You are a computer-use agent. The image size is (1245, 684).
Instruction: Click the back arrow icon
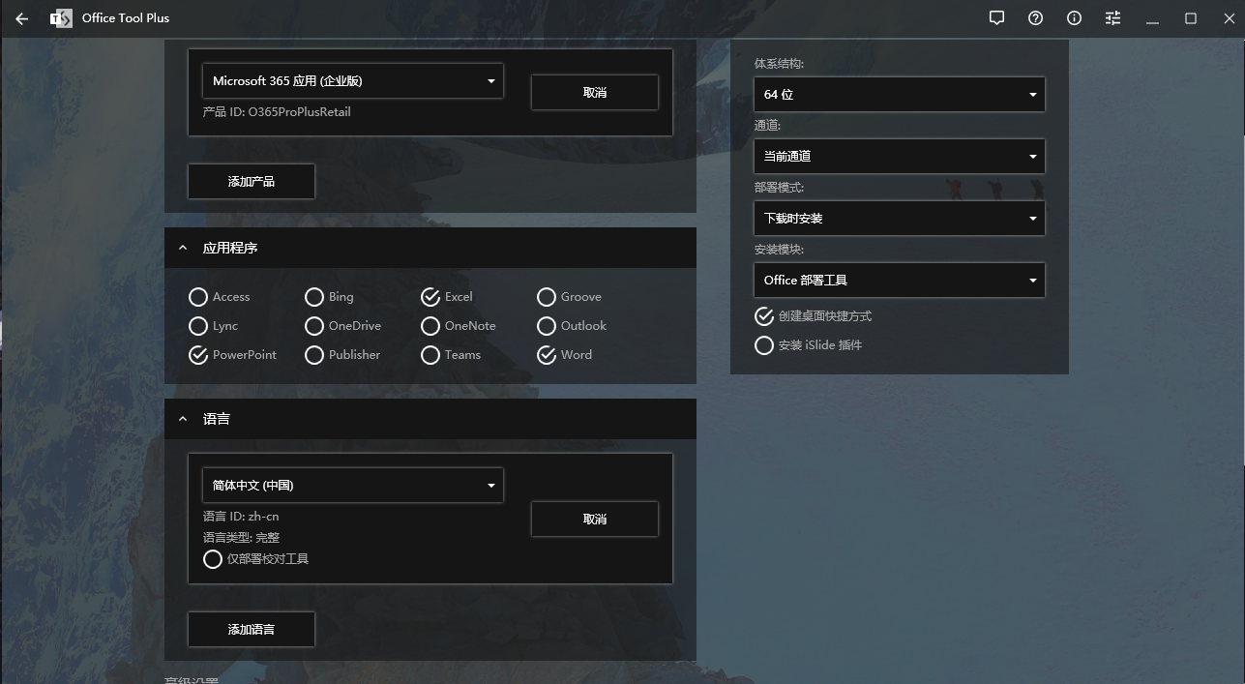pos(21,18)
